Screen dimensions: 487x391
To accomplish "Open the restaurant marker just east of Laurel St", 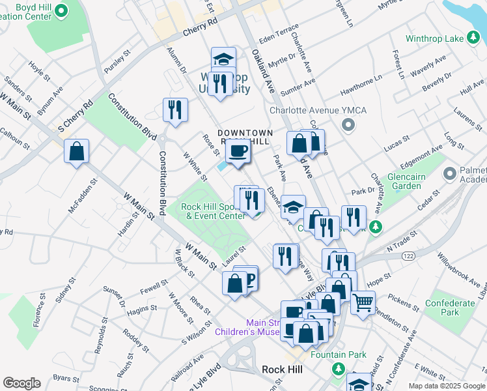I will point(285,259).
